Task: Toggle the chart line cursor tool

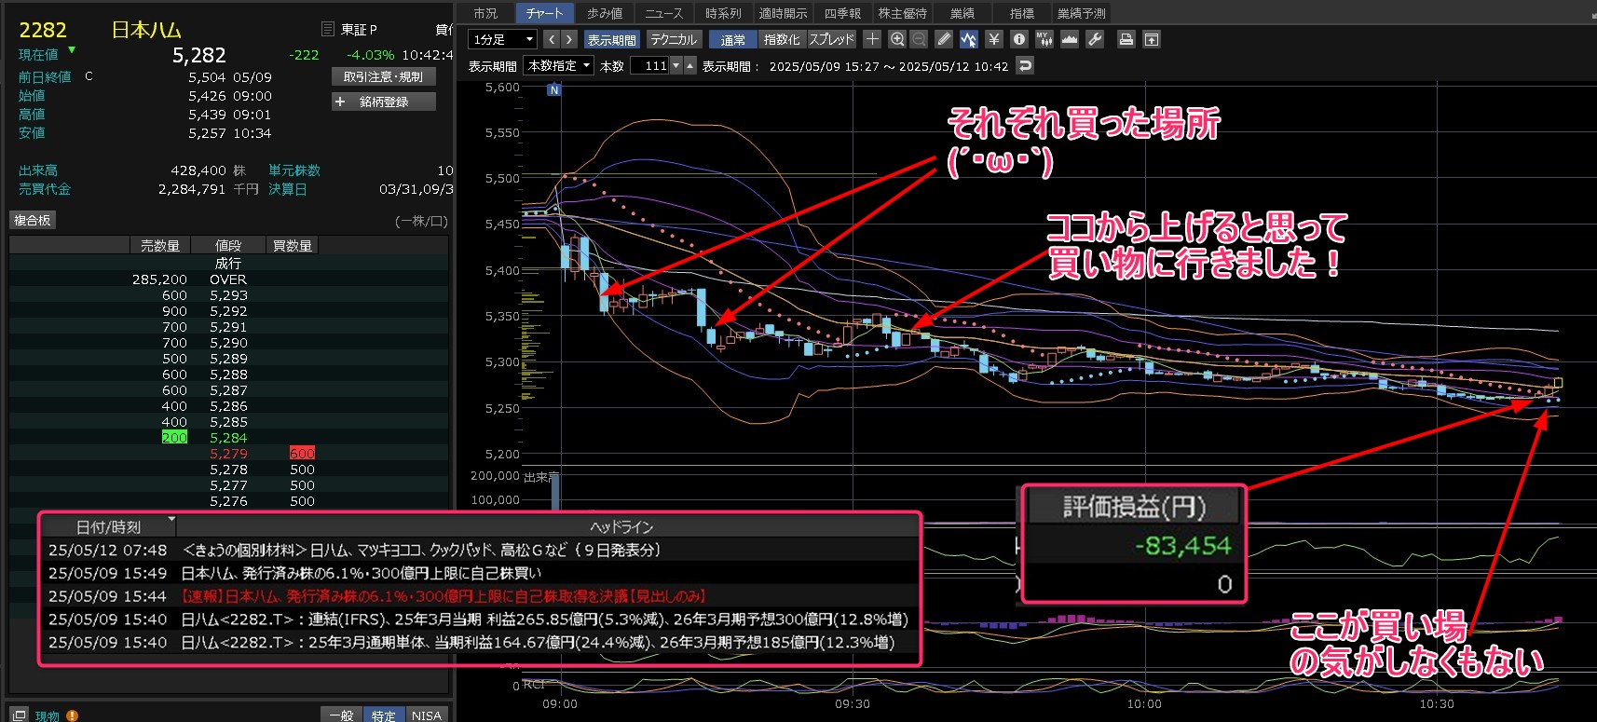Action: [x=969, y=39]
